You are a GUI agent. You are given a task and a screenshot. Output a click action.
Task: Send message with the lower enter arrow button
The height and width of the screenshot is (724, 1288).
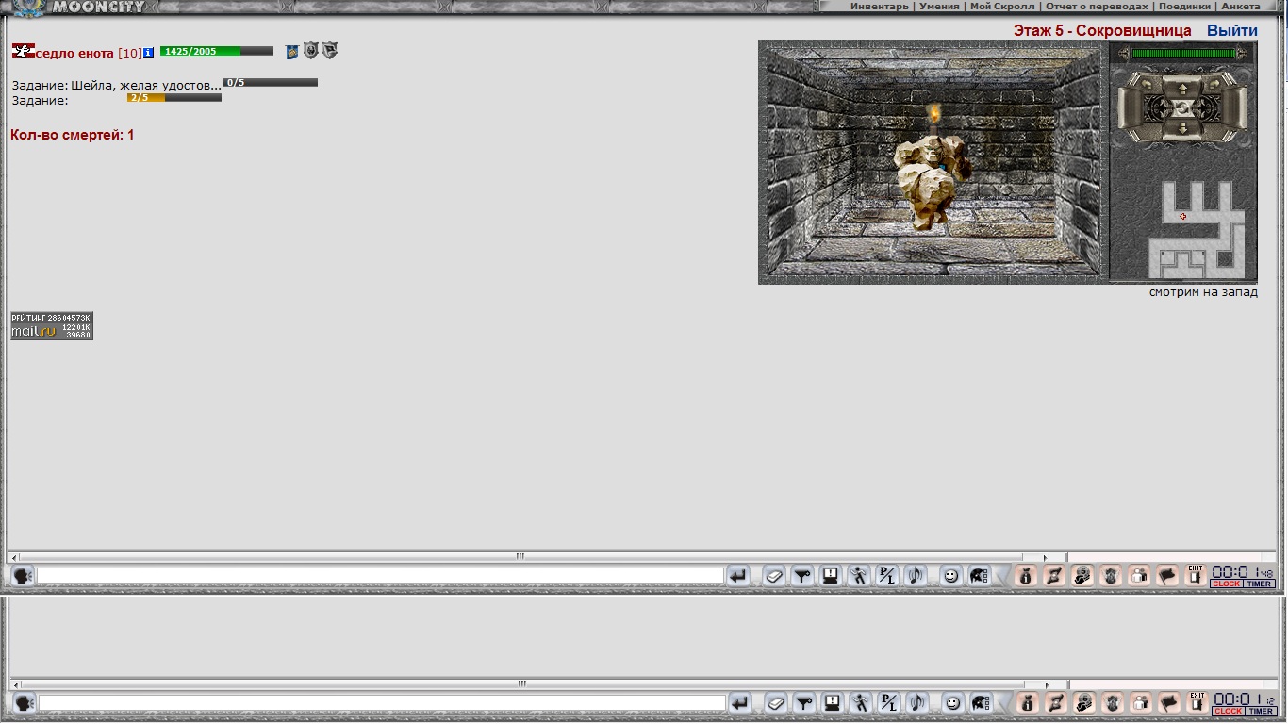[741, 703]
